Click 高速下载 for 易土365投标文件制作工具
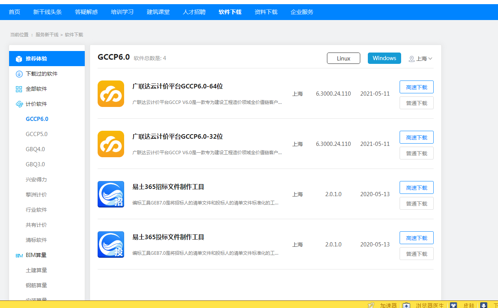 (417, 238)
